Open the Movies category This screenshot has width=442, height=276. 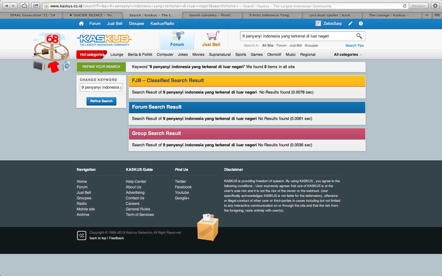[198, 55]
